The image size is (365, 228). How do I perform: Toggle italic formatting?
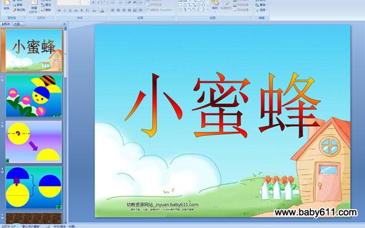[x=64, y=10]
